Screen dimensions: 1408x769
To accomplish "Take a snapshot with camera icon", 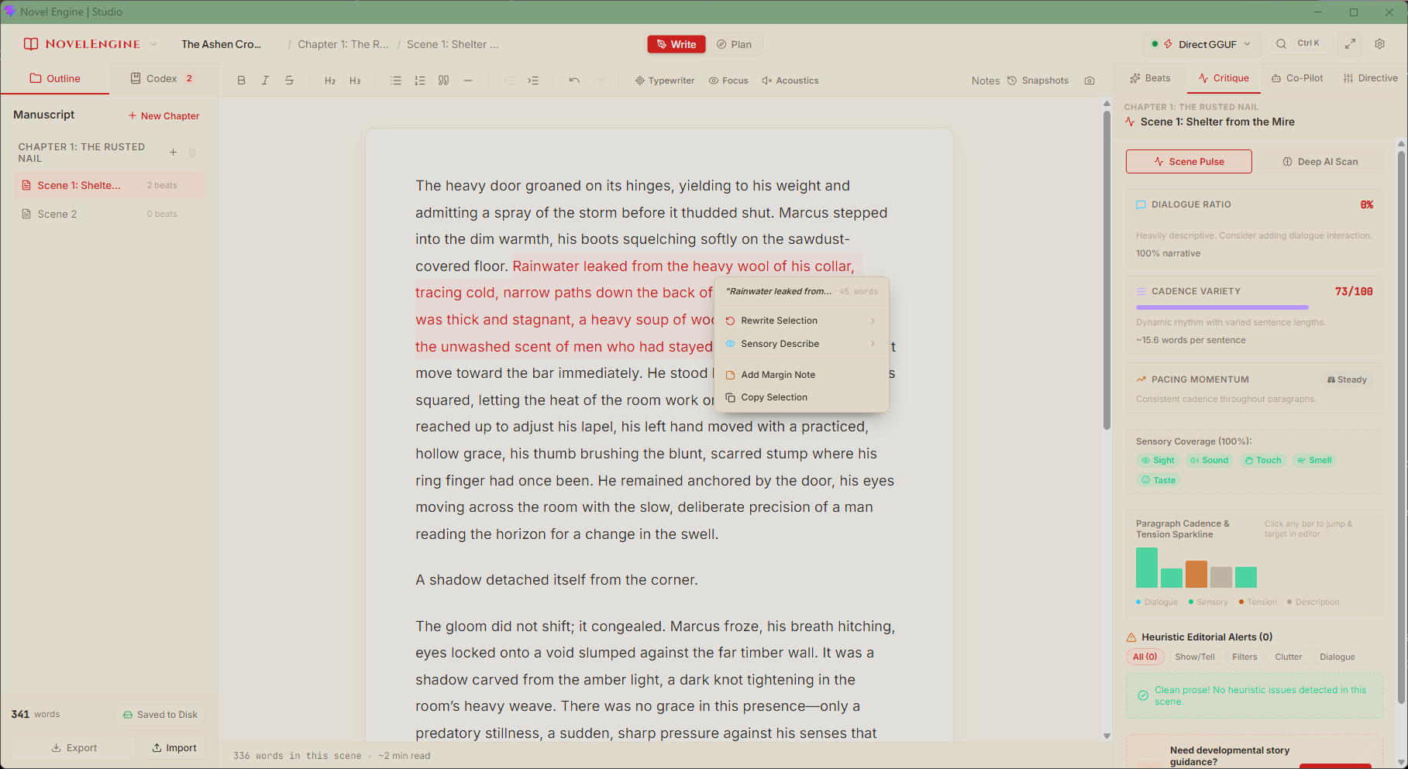I will (1090, 81).
